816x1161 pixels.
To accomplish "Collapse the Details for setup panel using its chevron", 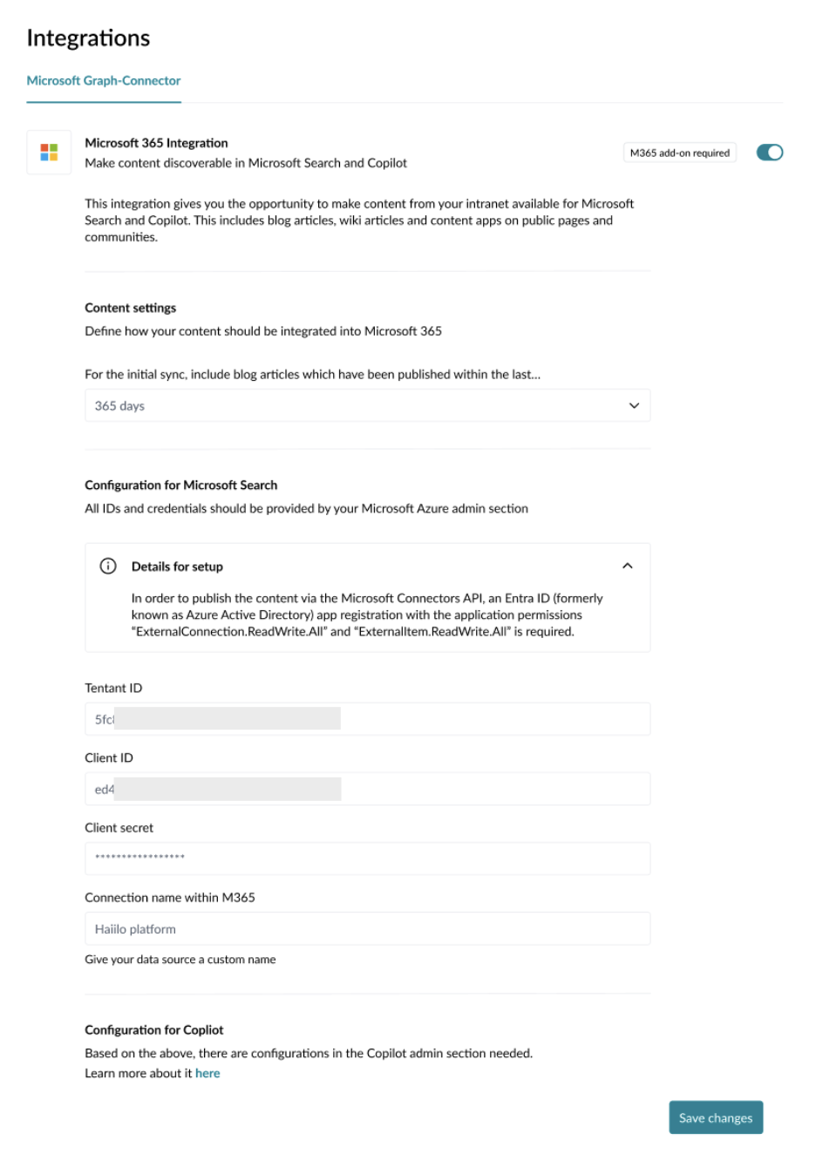I will pos(627,567).
